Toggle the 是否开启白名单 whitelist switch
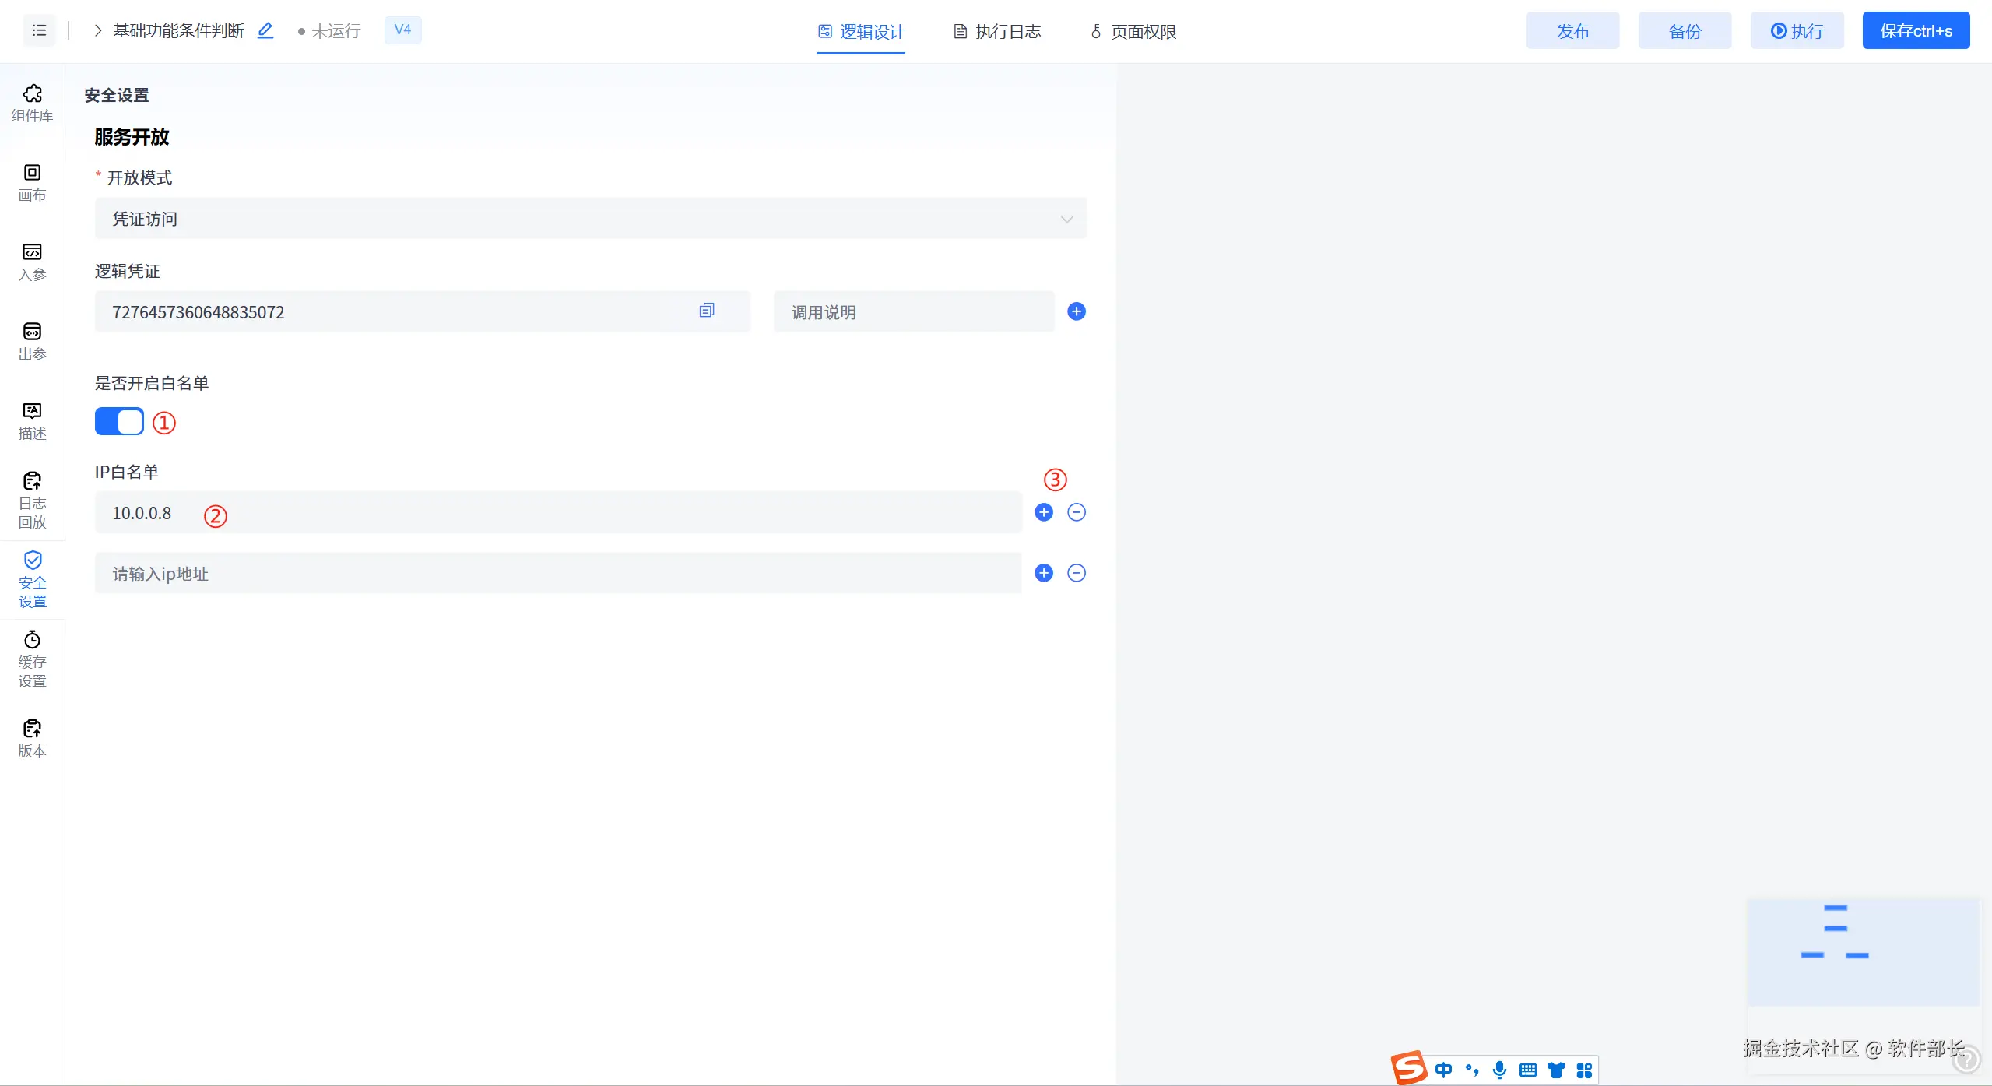 click(119, 421)
